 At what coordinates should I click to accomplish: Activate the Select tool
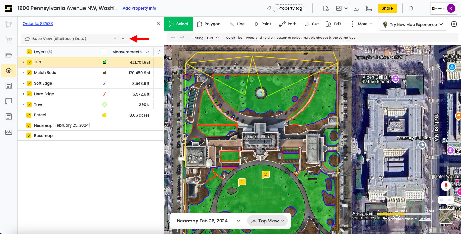178,24
